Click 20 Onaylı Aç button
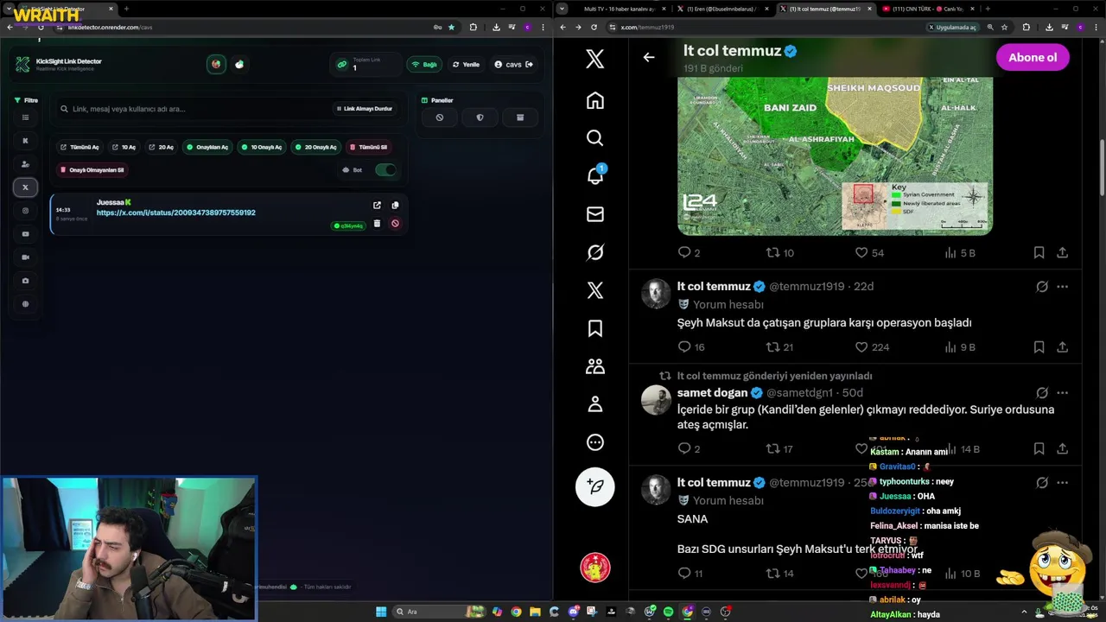1106x622 pixels. point(316,148)
